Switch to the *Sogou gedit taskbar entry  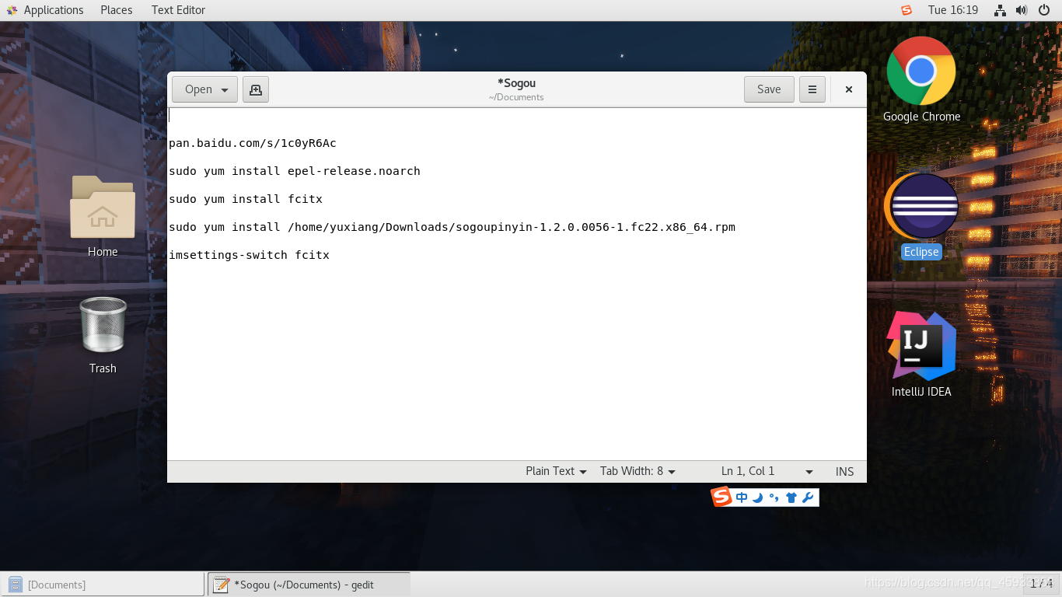pyautogui.click(x=309, y=585)
